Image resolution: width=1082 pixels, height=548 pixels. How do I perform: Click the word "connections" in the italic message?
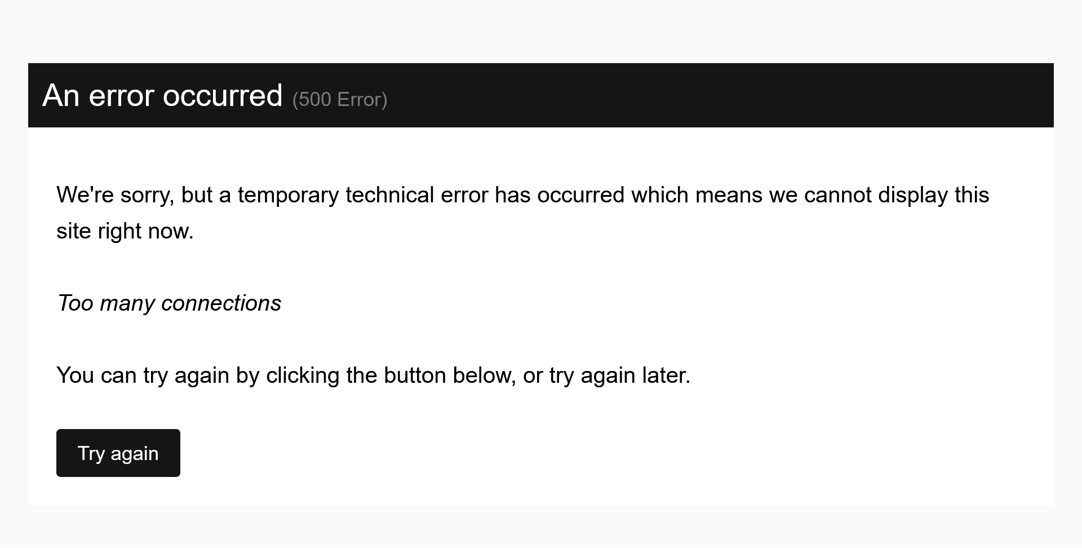tap(221, 303)
